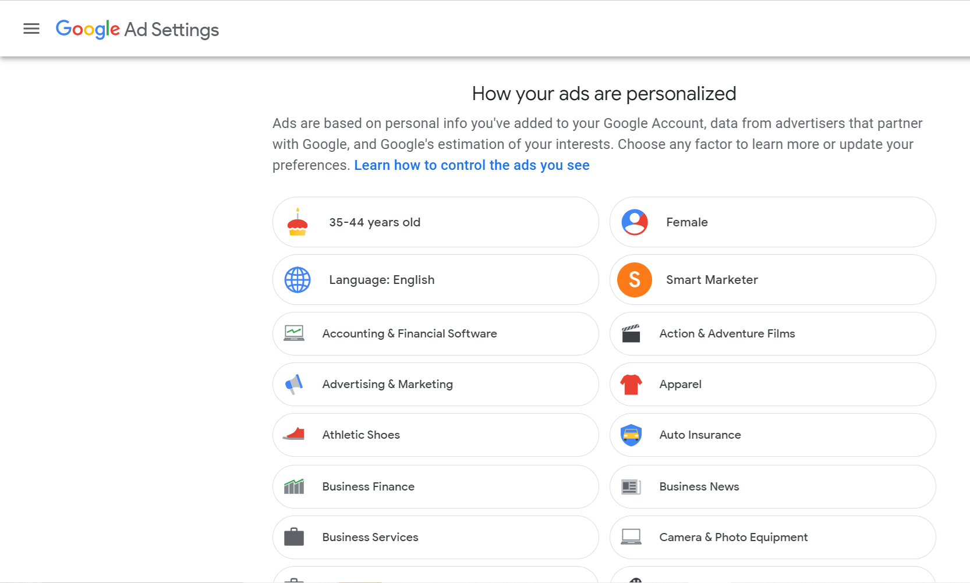Click the red sneaker icon for Athletic Shoes
970x583 pixels.
click(294, 435)
